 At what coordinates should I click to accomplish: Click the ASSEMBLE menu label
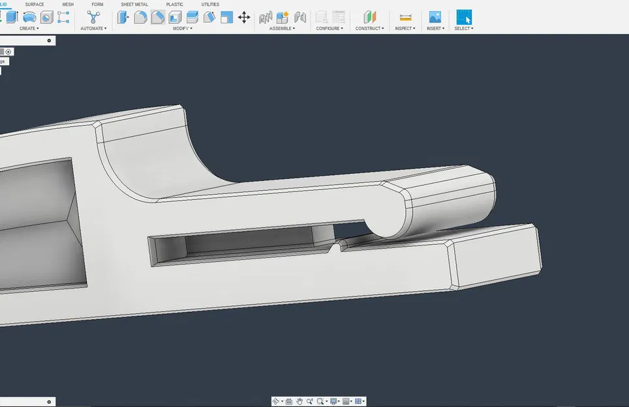(282, 29)
